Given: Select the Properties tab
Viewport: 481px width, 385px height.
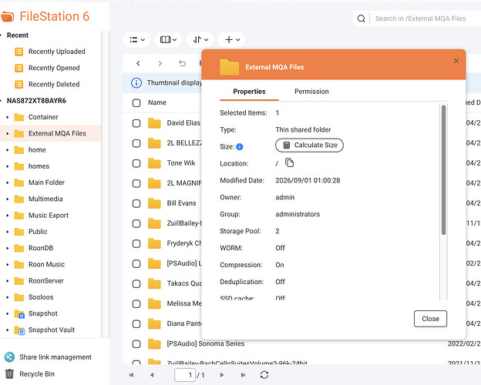Looking at the screenshot, I should [x=249, y=92].
